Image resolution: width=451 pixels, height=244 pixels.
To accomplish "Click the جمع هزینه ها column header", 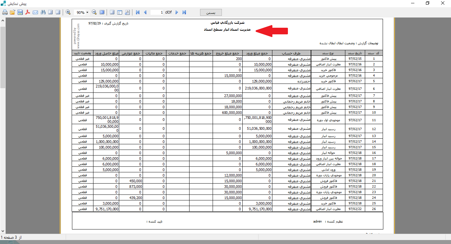I will 200,53.
